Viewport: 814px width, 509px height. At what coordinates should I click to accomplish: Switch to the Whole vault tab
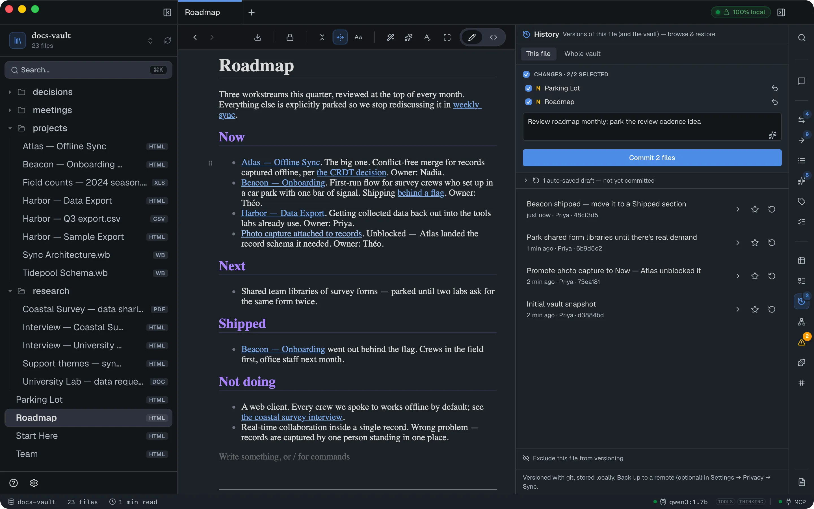click(x=582, y=54)
